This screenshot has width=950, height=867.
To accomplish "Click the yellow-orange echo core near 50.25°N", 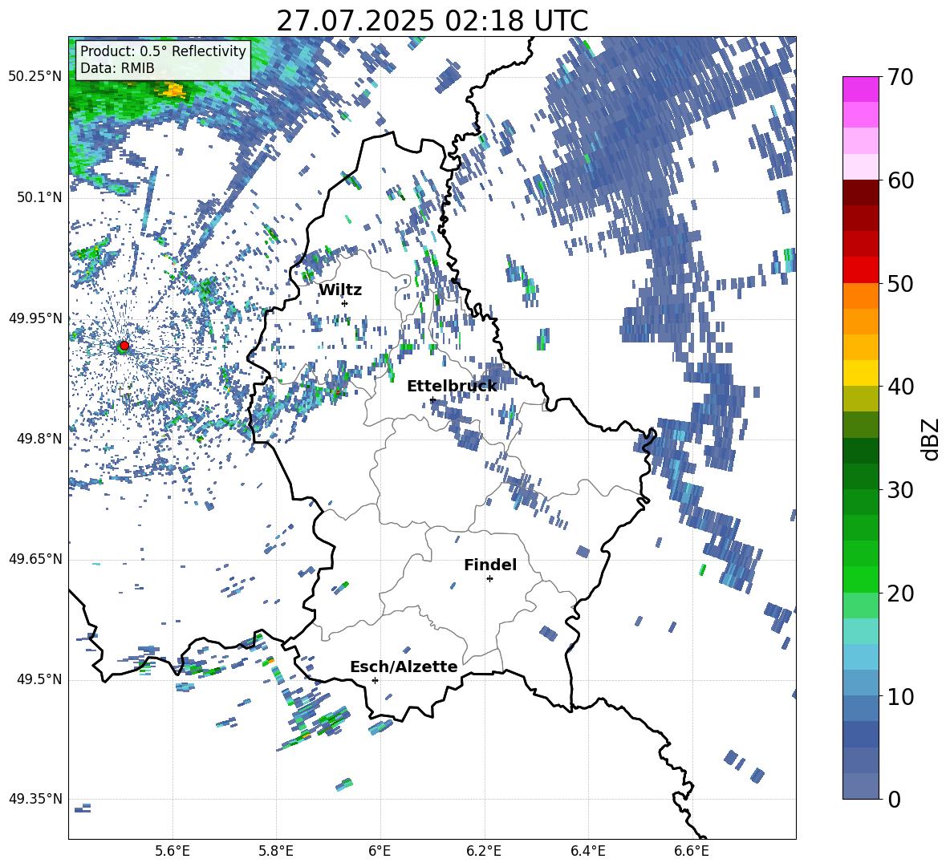I will click(x=174, y=91).
